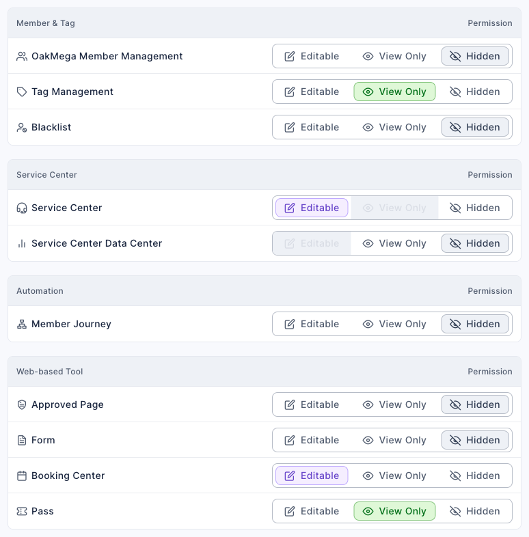
Task: Click the Service Center Data Center chart icon
Action: click(x=22, y=243)
